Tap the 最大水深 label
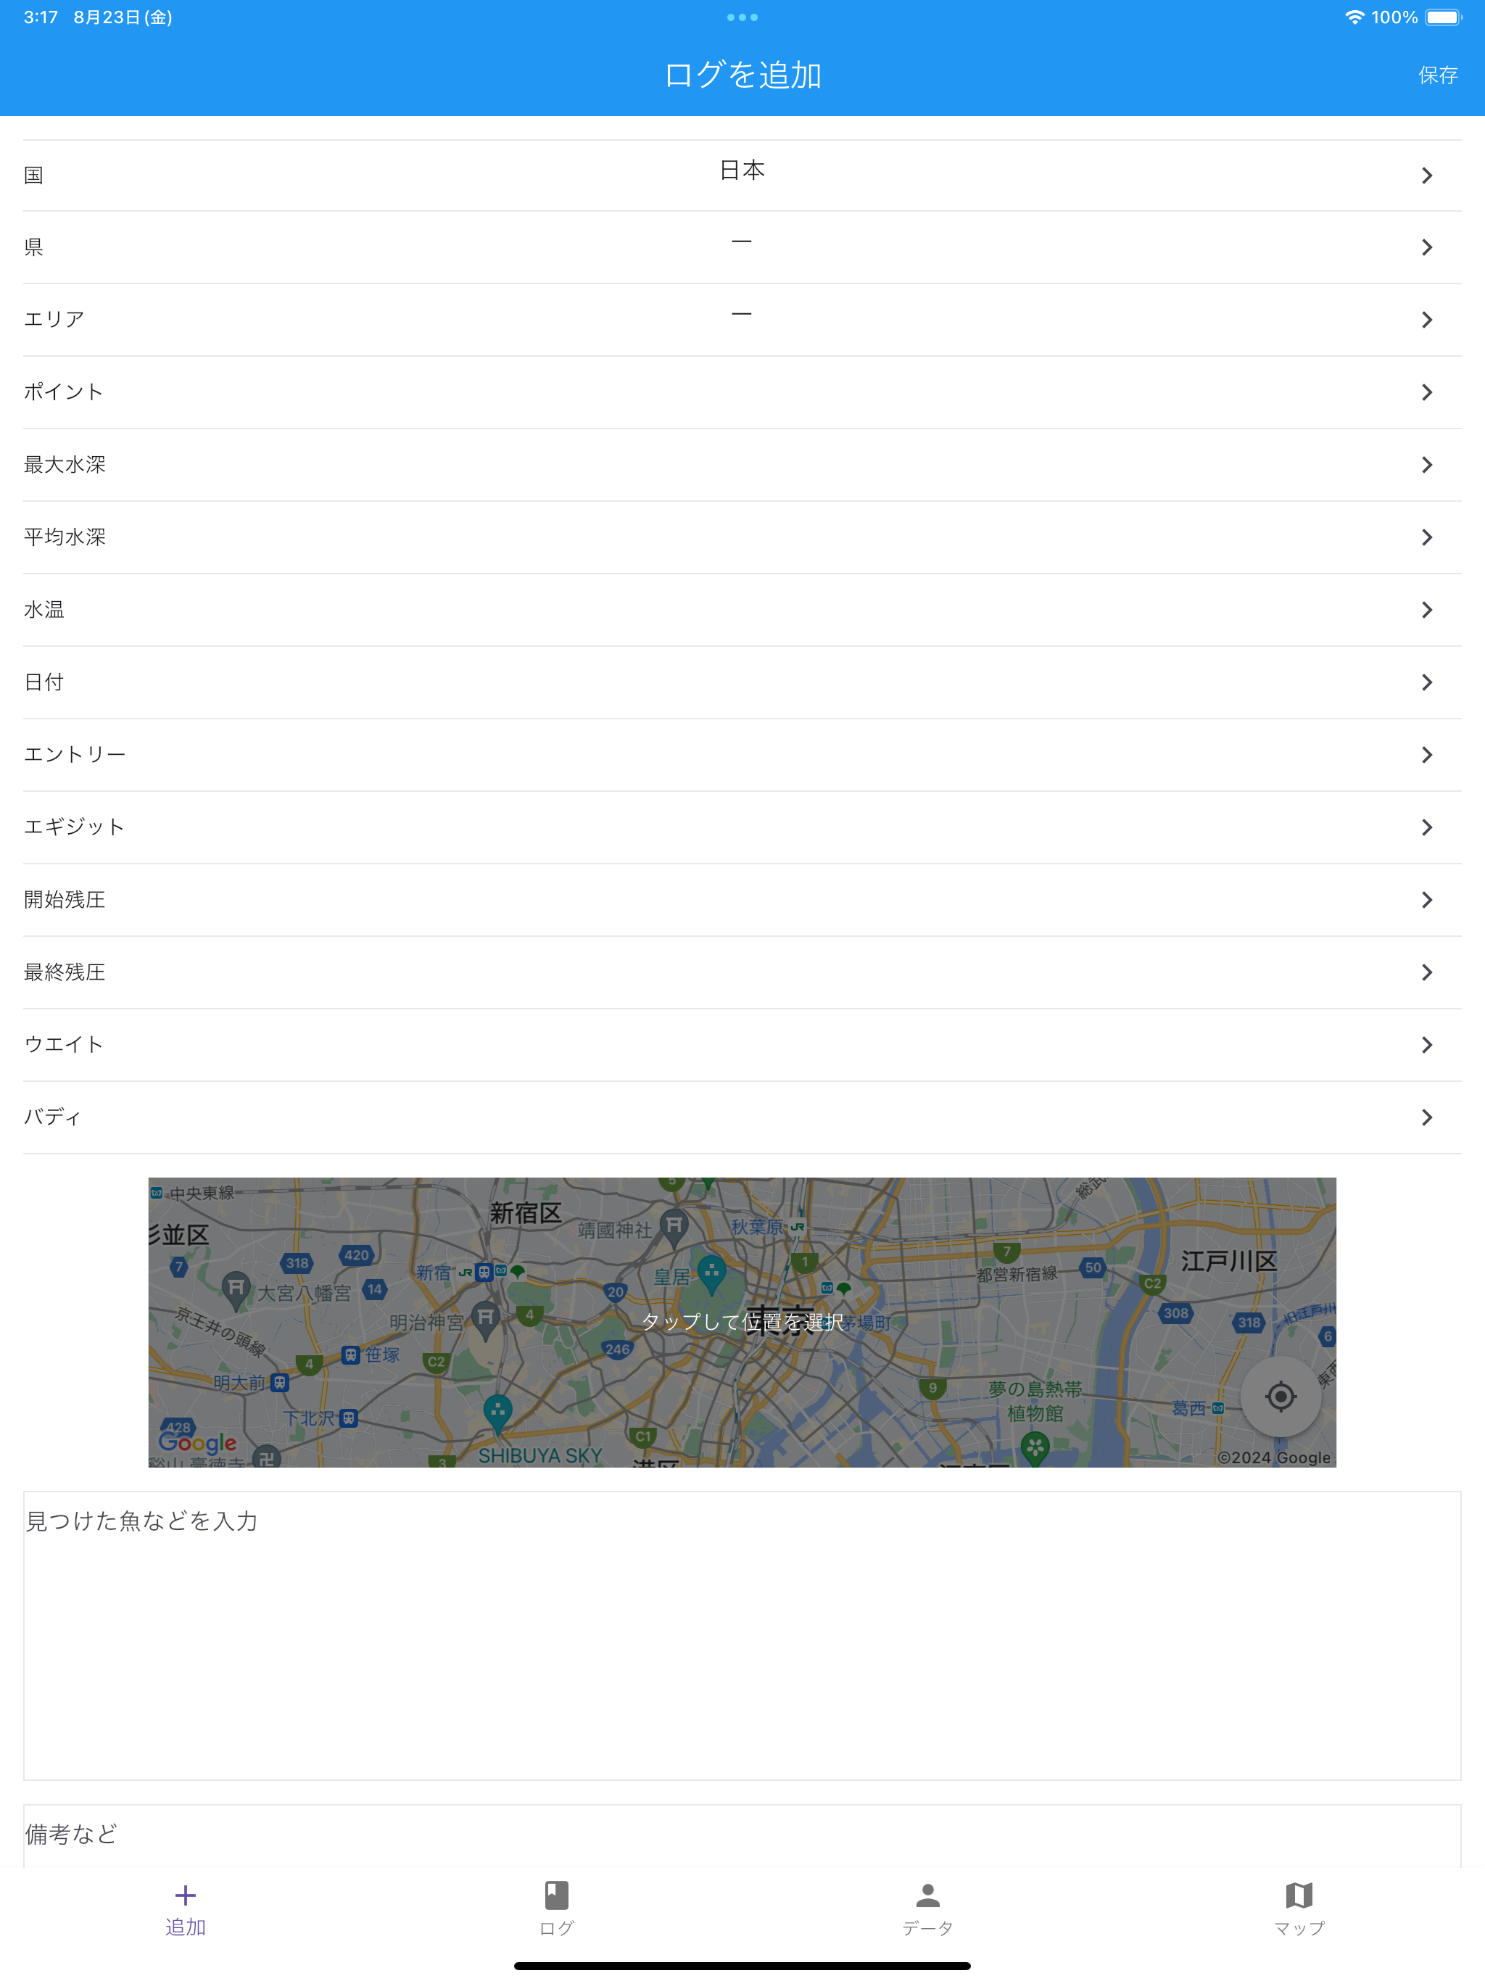Image resolution: width=1485 pixels, height=1981 pixels. tap(65, 465)
